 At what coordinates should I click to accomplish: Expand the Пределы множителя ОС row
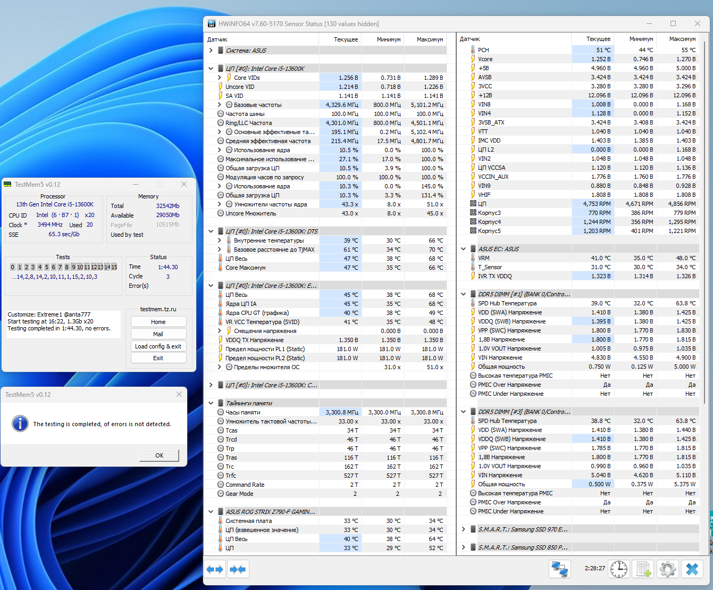[220, 367]
